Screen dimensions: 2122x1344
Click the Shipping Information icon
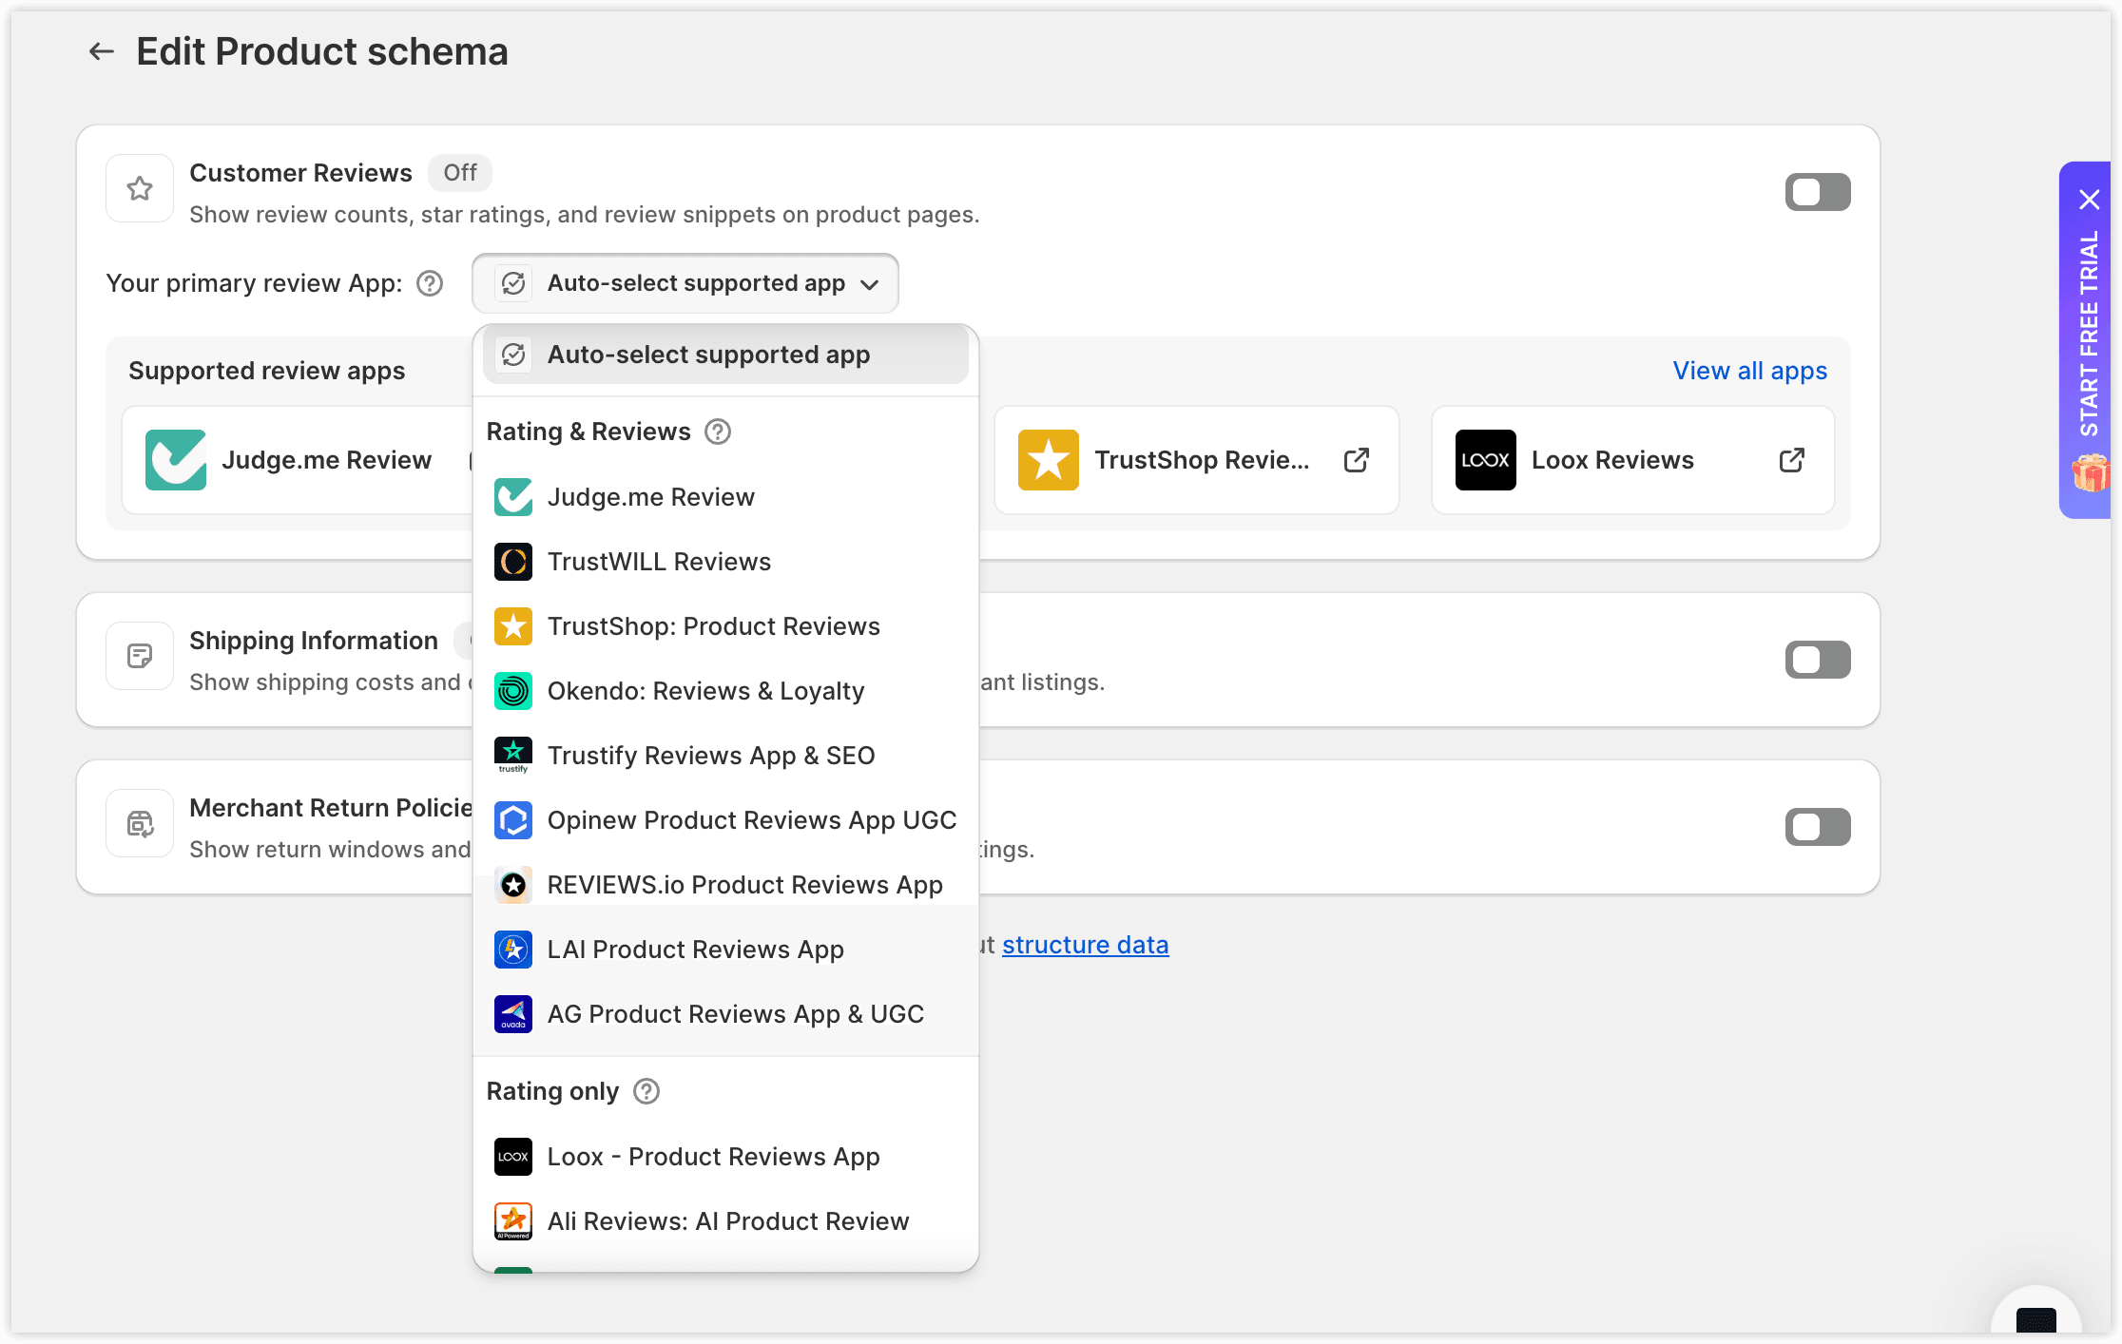coord(140,656)
